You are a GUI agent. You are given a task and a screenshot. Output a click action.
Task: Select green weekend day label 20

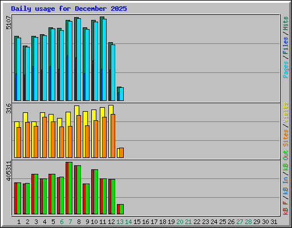tap(180, 222)
